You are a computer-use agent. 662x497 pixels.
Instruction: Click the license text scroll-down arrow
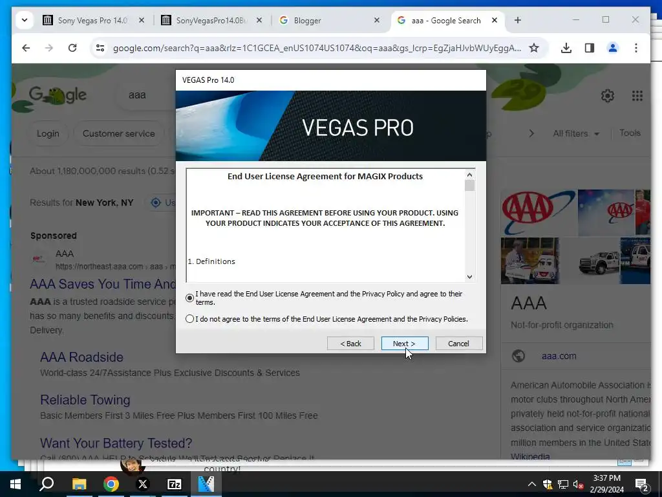tap(469, 277)
